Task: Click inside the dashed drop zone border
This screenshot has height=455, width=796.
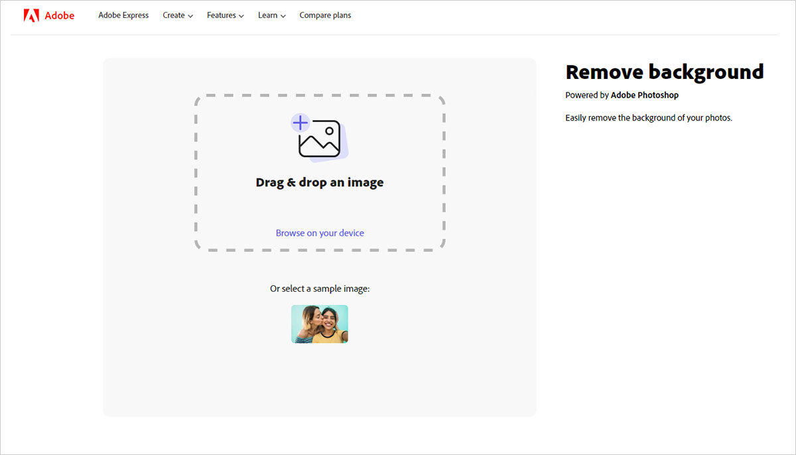Action: 320,172
